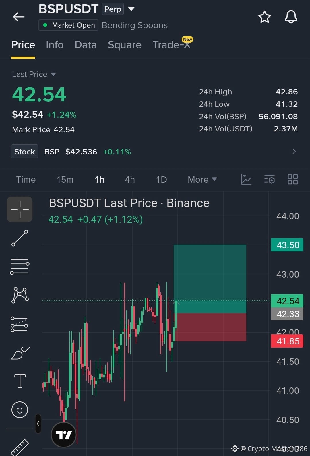Viewport: 310px width, 456px height.
Task: Open chart indicators icon
Action: [246, 180]
